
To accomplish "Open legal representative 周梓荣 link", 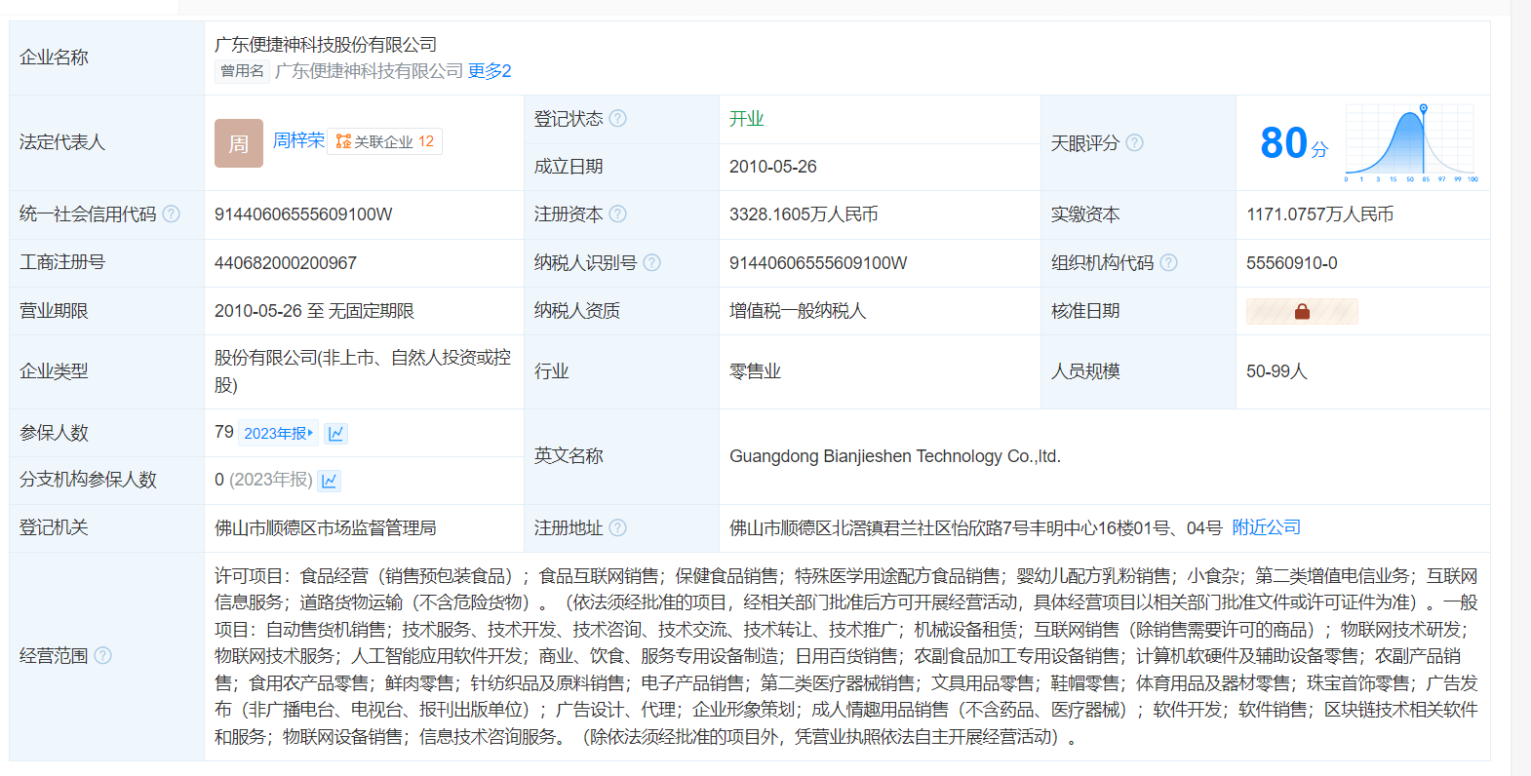I will click(x=298, y=140).
